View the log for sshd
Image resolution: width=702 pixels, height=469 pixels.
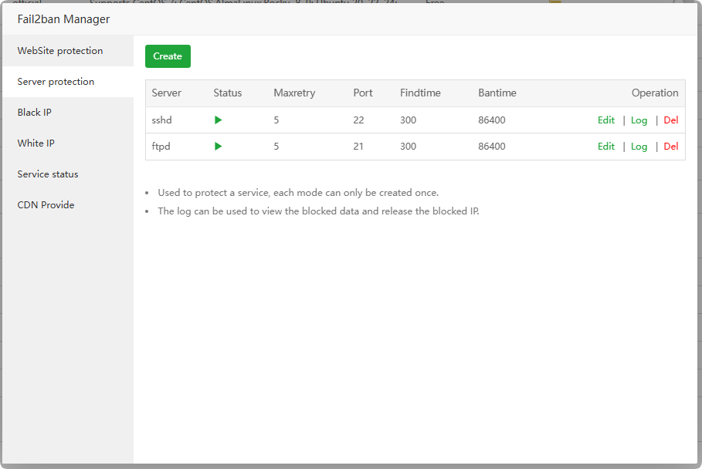click(x=639, y=120)
